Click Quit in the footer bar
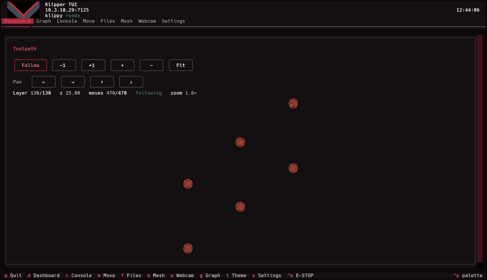This screenshot has width=487, height=280. [x=13, y=275]
